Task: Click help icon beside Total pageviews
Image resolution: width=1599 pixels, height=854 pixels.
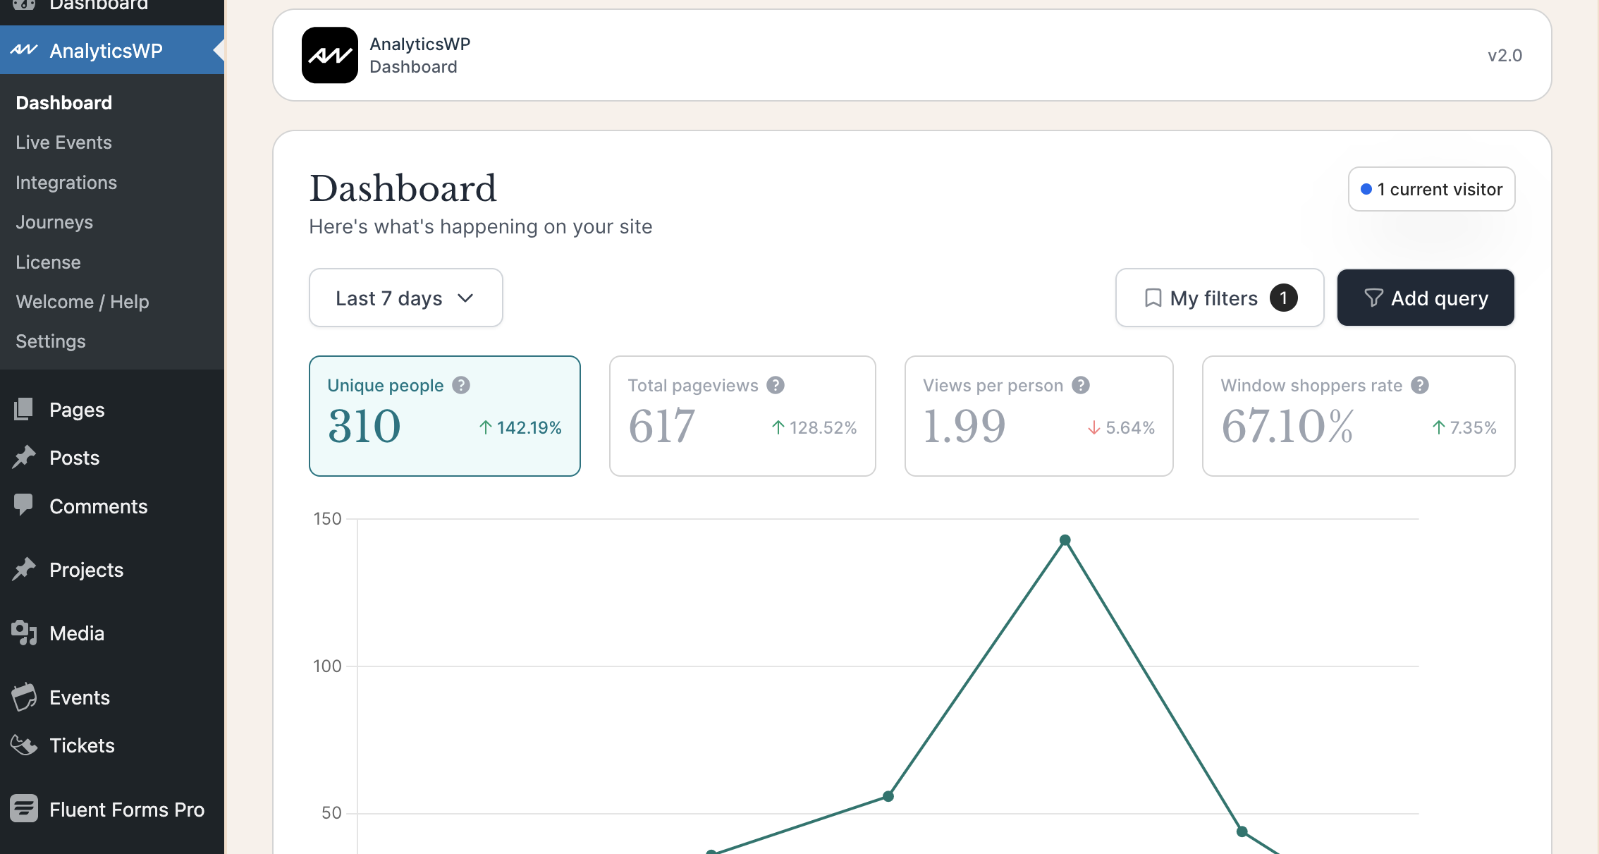Action: (776, 385)
